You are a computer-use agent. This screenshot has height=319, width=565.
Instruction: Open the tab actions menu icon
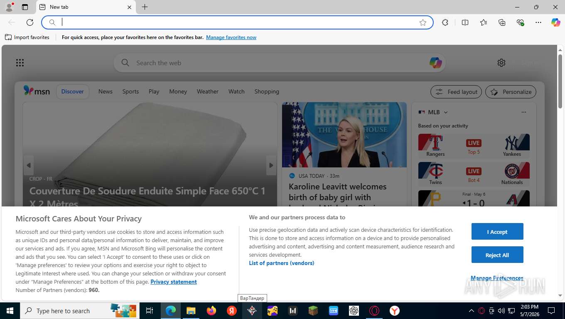point(25,7)
